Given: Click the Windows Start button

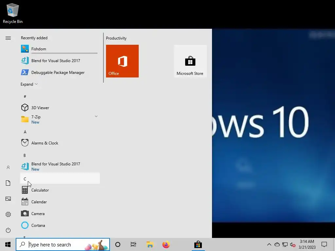Looking at the screenshot, I should (x=8, y=244).
